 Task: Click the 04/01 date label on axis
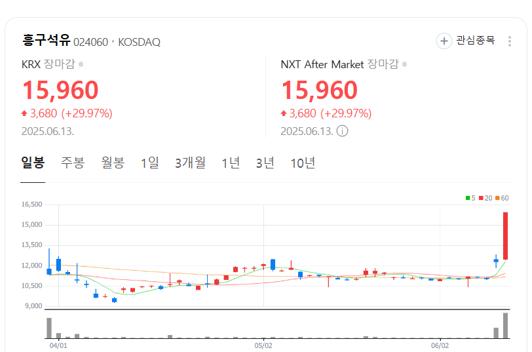pos(58,345)
